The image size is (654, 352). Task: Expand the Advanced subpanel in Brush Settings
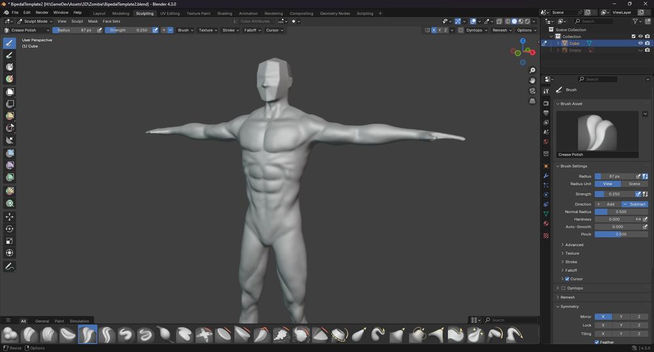(x=574, y=245)
